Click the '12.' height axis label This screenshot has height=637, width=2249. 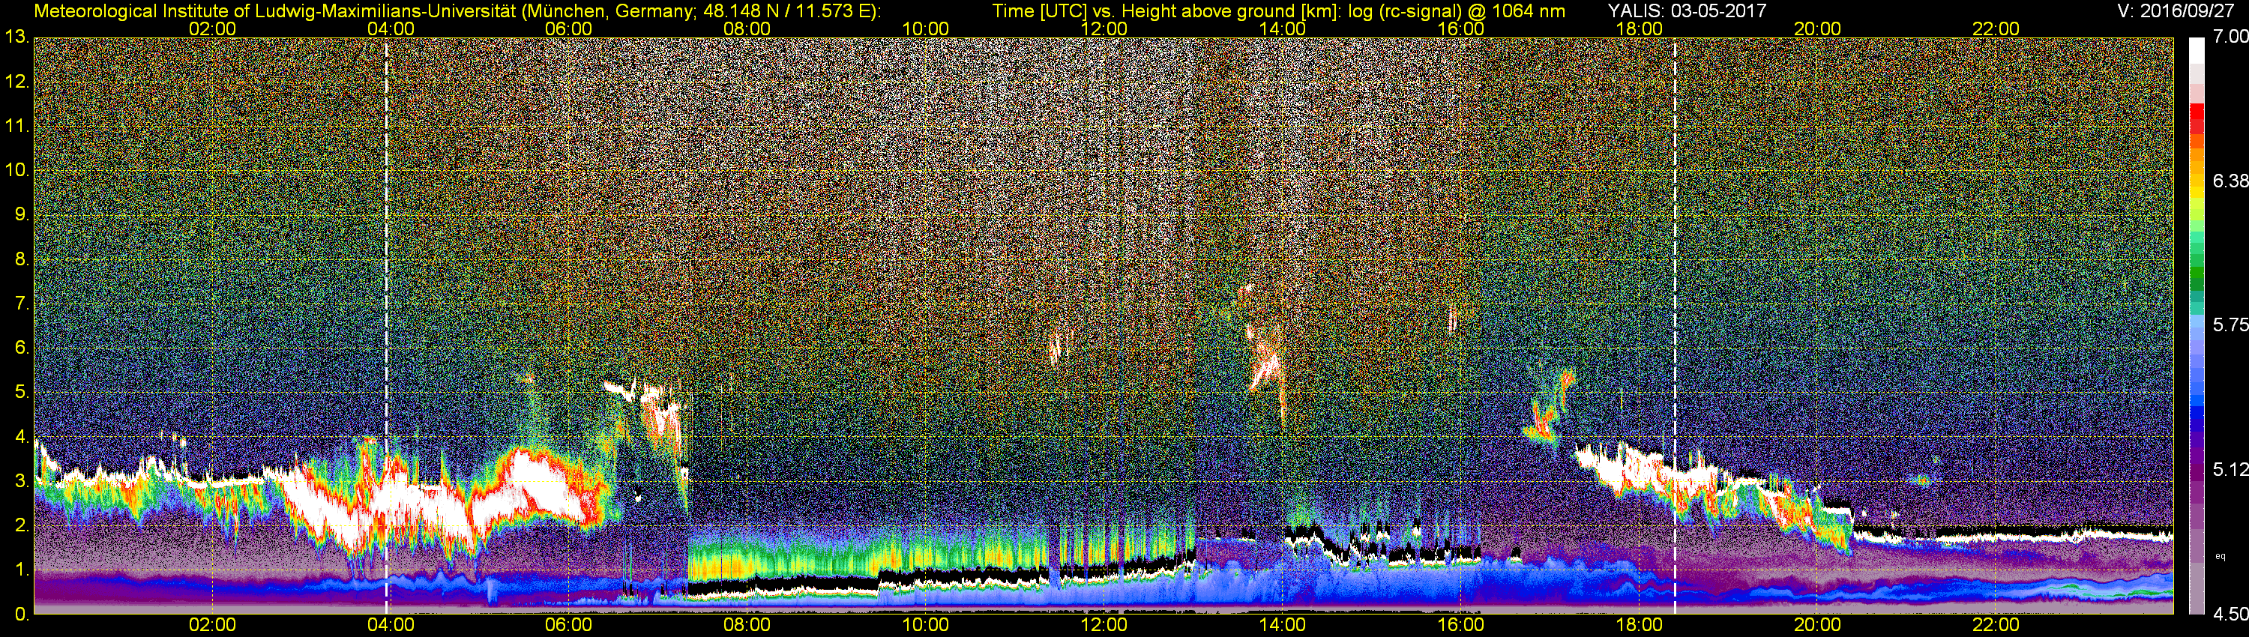click(x=16, y=82)
